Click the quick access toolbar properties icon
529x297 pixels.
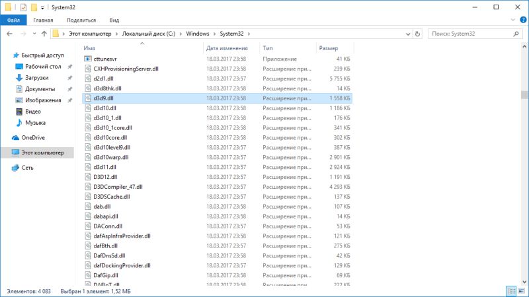coord(23,7)
